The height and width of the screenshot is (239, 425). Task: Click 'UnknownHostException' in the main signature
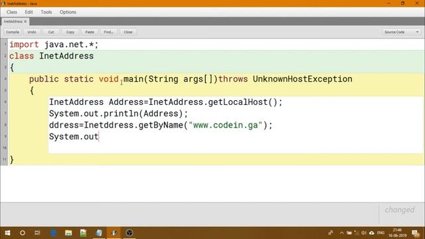[x=303, y=79]
